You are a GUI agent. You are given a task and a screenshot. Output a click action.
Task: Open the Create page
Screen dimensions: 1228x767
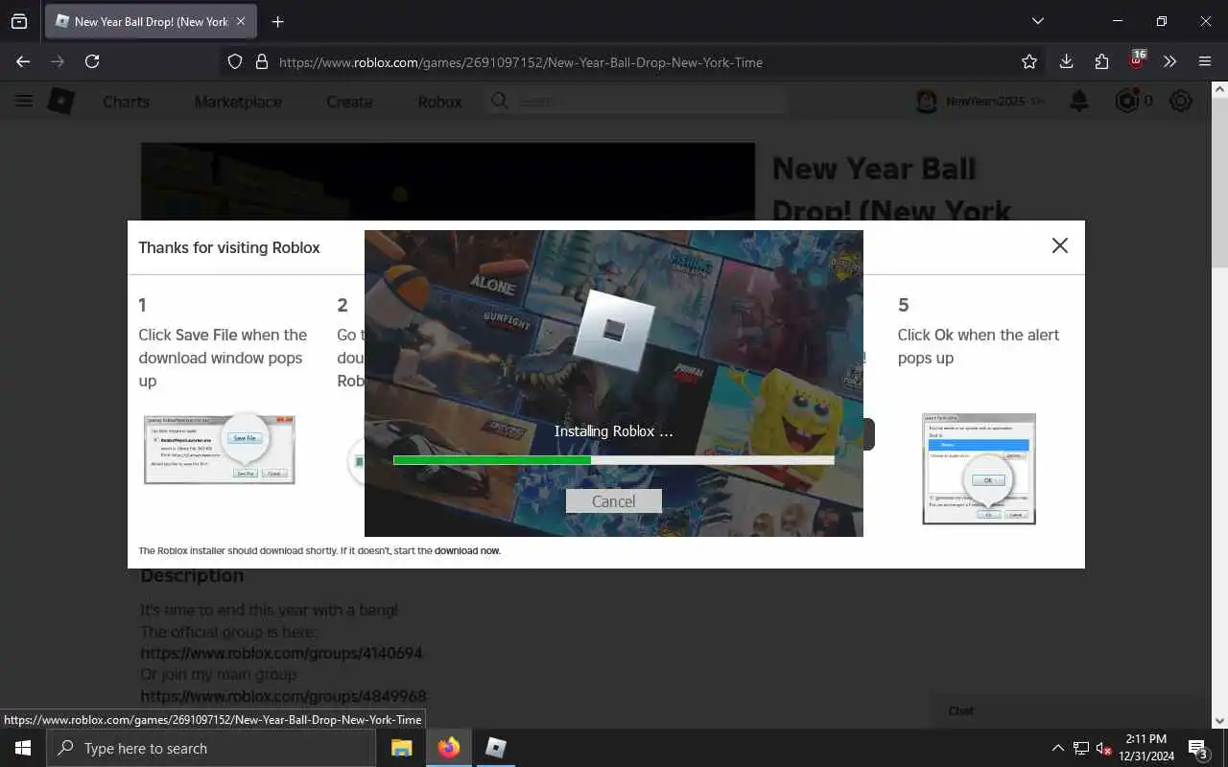point(349,102)
